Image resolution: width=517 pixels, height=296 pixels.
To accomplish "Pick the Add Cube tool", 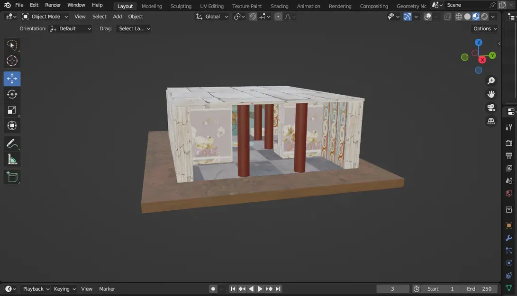I will (x=12, y=177).
